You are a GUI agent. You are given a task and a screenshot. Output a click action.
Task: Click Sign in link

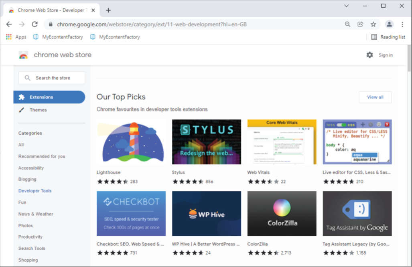[386, 55]
